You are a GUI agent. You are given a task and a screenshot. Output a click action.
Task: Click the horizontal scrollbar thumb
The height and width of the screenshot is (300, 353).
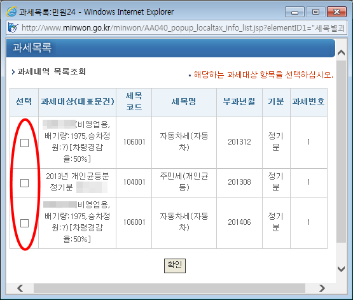[169, 288]
